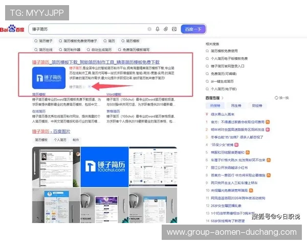The height and width of the screenshot is (245, 307).
Task: Select the suggestion chip 免费简历模板填写
Action: 134,50
